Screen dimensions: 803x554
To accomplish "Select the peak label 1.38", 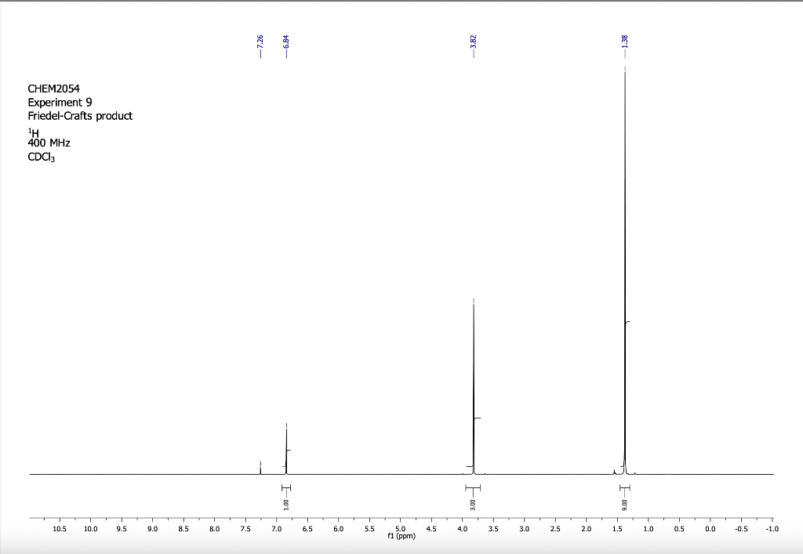I will point(624,43).
